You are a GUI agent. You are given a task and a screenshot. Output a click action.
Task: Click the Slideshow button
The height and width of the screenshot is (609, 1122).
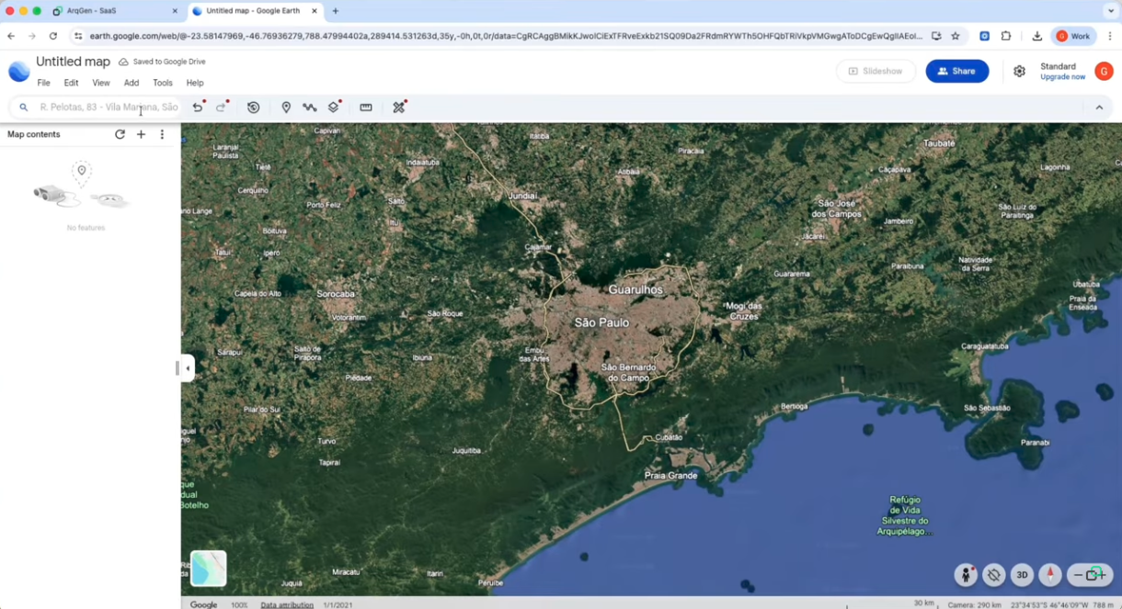click(876, 71)
